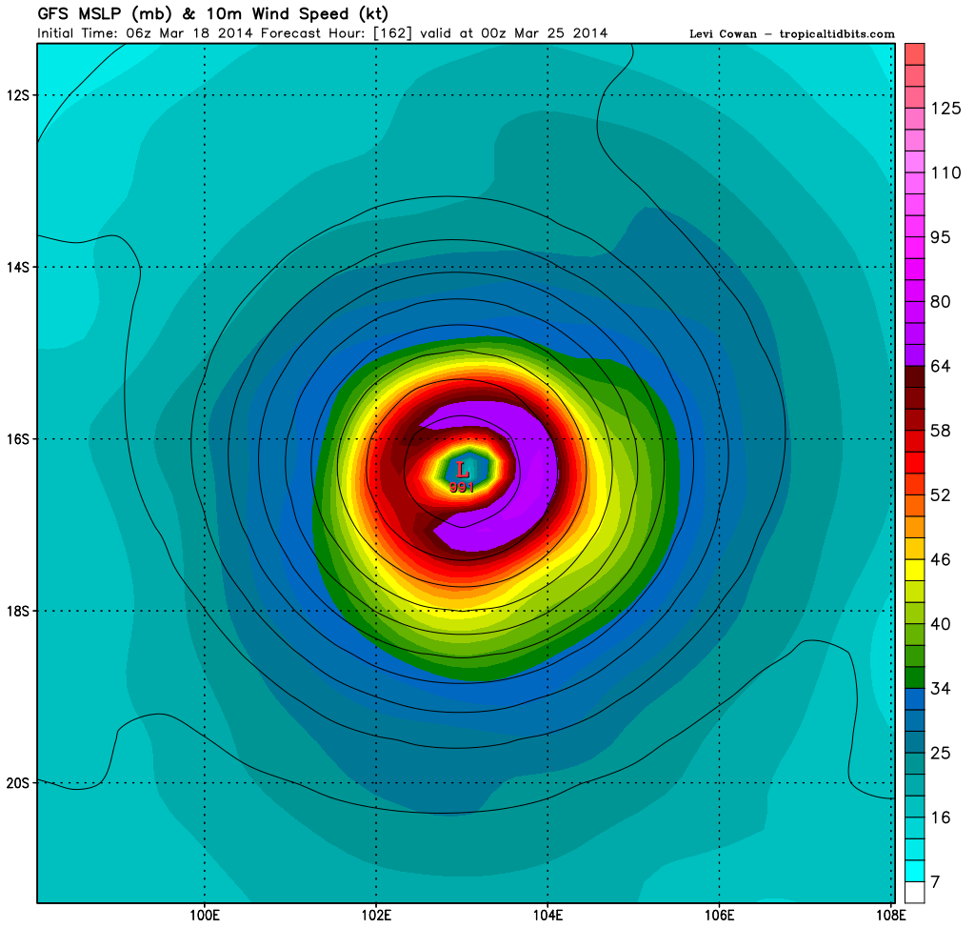Click the 12S latitude axis label
Viewport: 975px width, 928px height.
coord(19,95)
